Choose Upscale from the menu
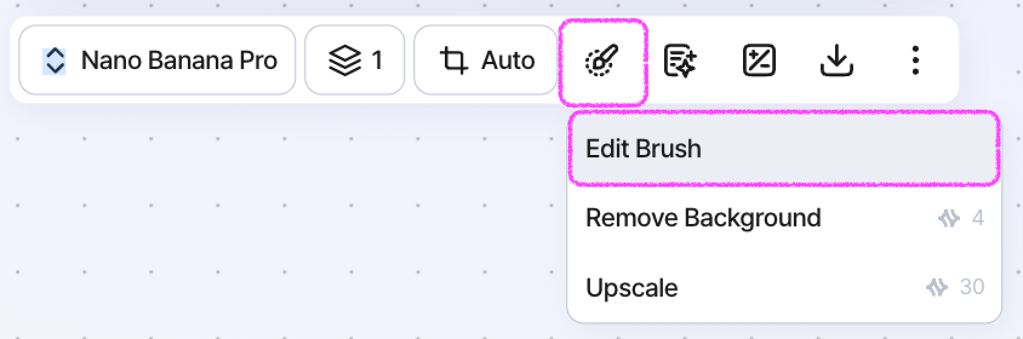This screenshot has height=339, width=1023. tap(784, 287)
